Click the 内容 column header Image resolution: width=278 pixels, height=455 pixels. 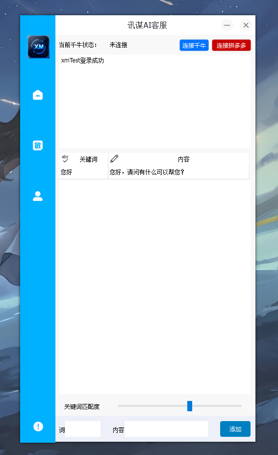(x=183, y=159)
